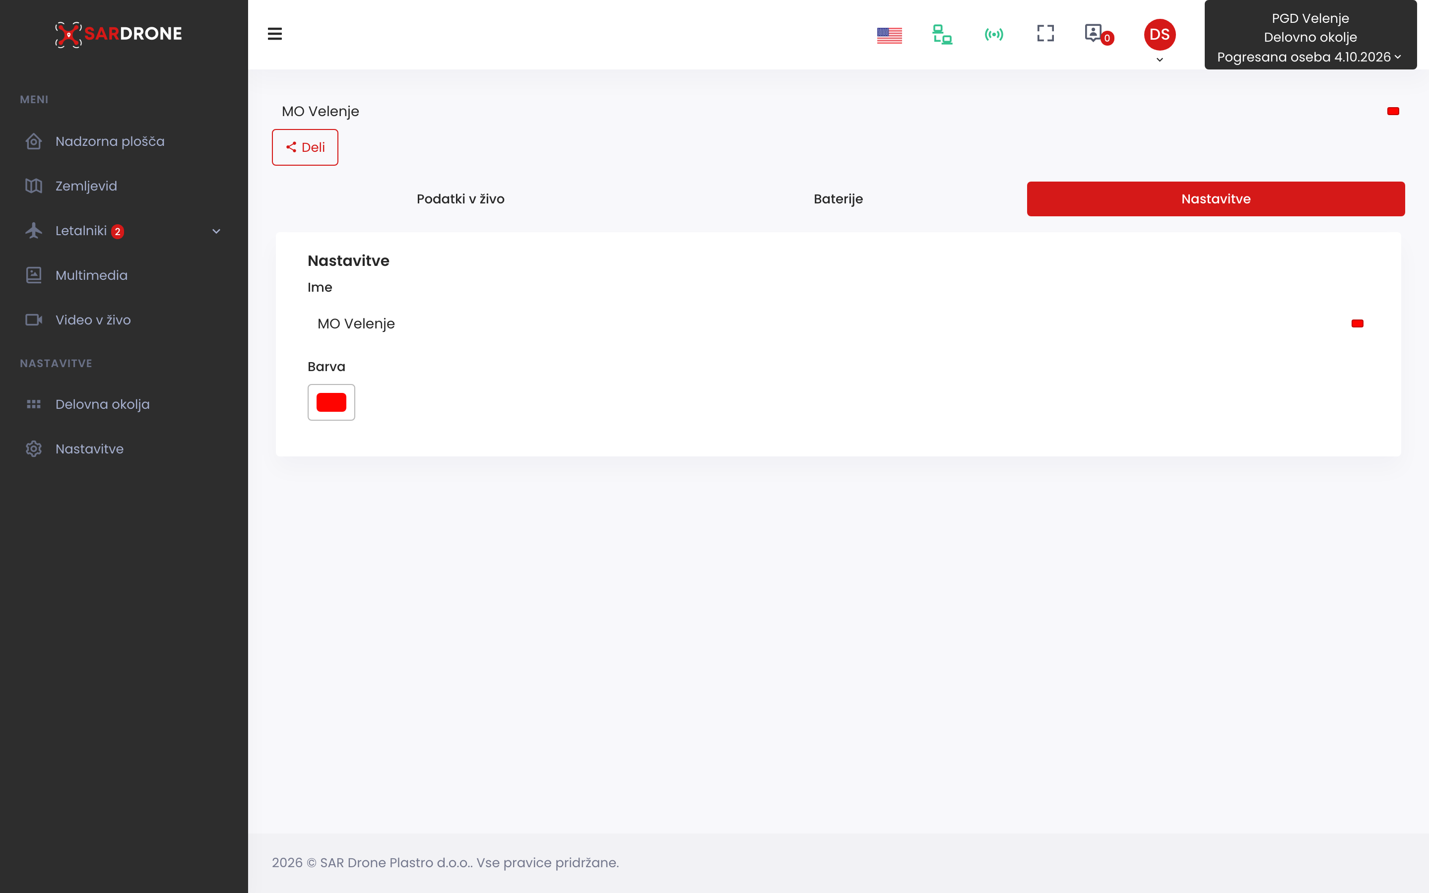Go to the Letalniki menu item
The width and height of the screenshot is (1429, 893).
[x=81, y=231]
